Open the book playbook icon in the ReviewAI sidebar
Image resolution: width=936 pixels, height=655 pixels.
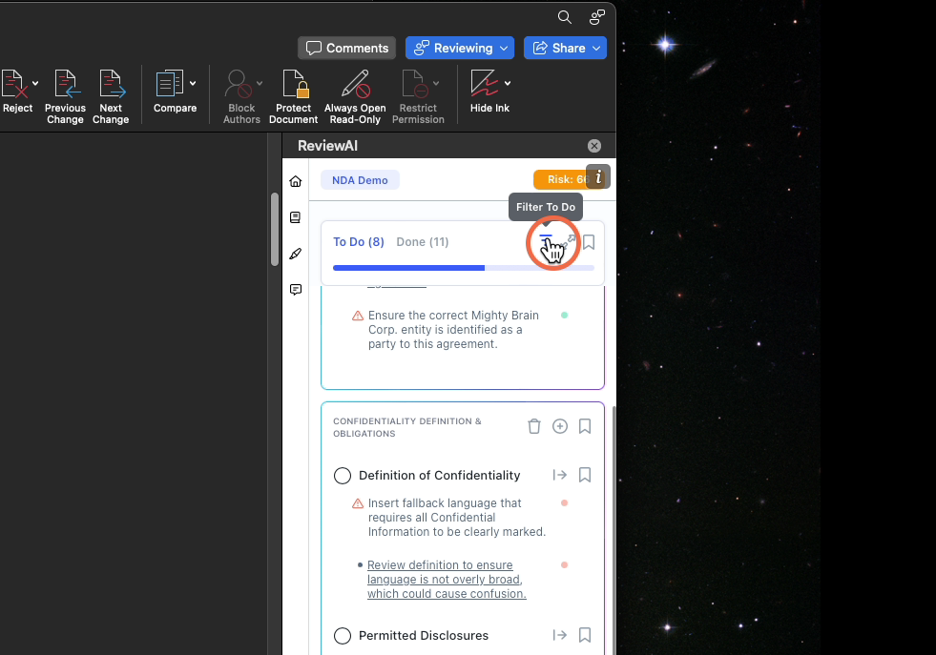(296, 217)
